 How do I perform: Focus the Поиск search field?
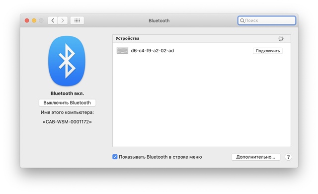[267, 20]
